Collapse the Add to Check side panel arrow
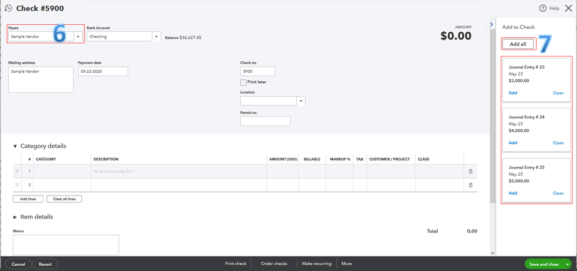 coord(492,24)
